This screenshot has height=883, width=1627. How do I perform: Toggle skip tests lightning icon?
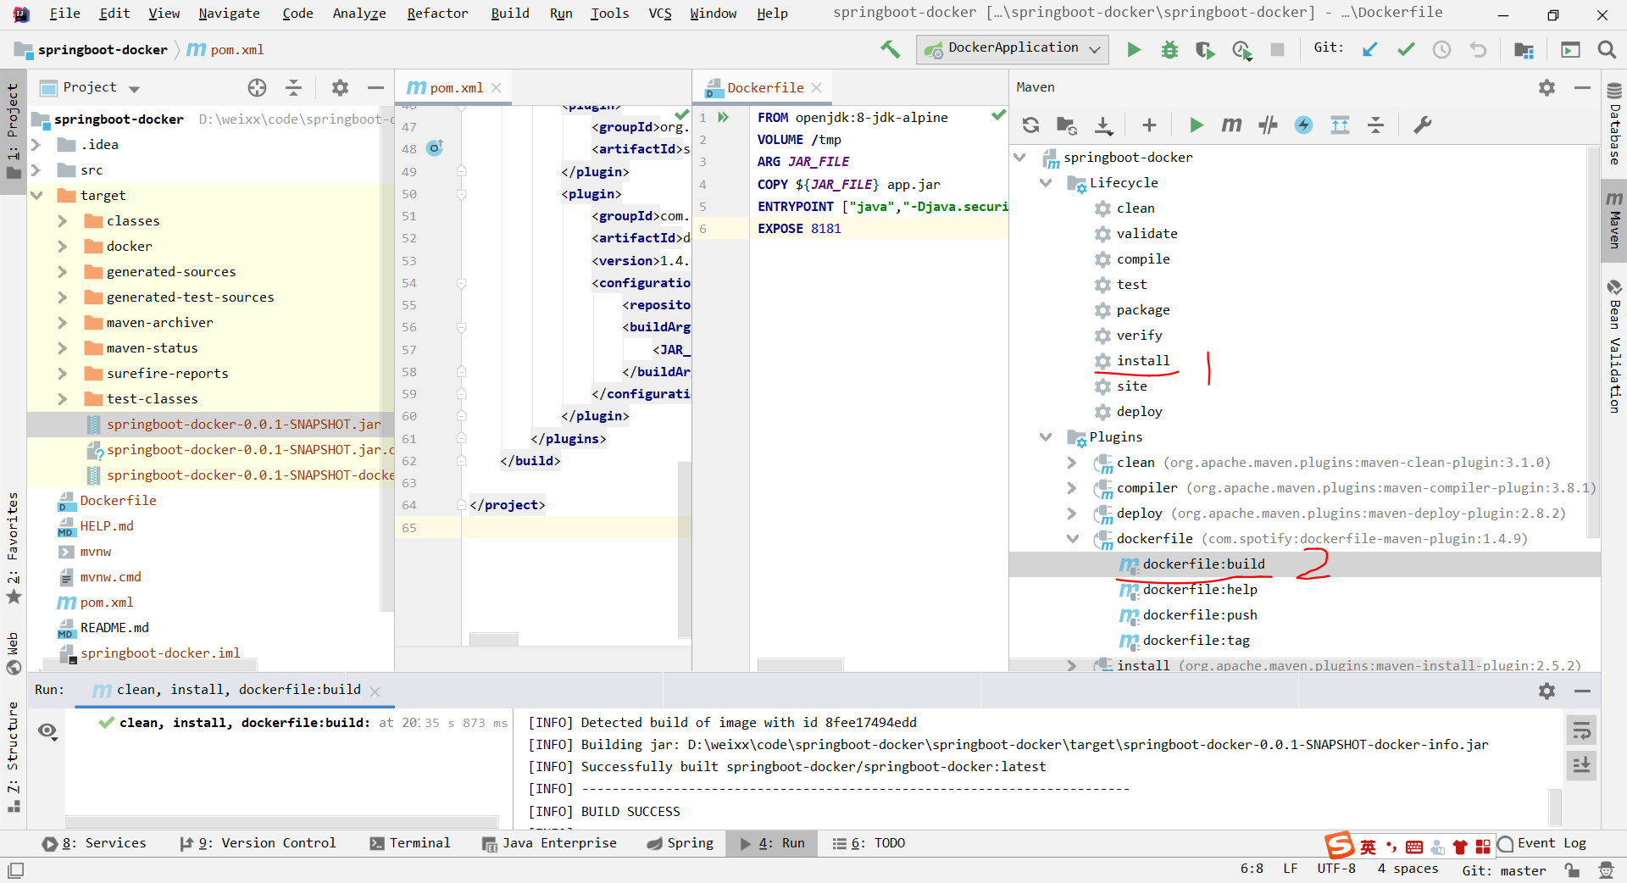pyautogui.click(x=1303, y=125)
